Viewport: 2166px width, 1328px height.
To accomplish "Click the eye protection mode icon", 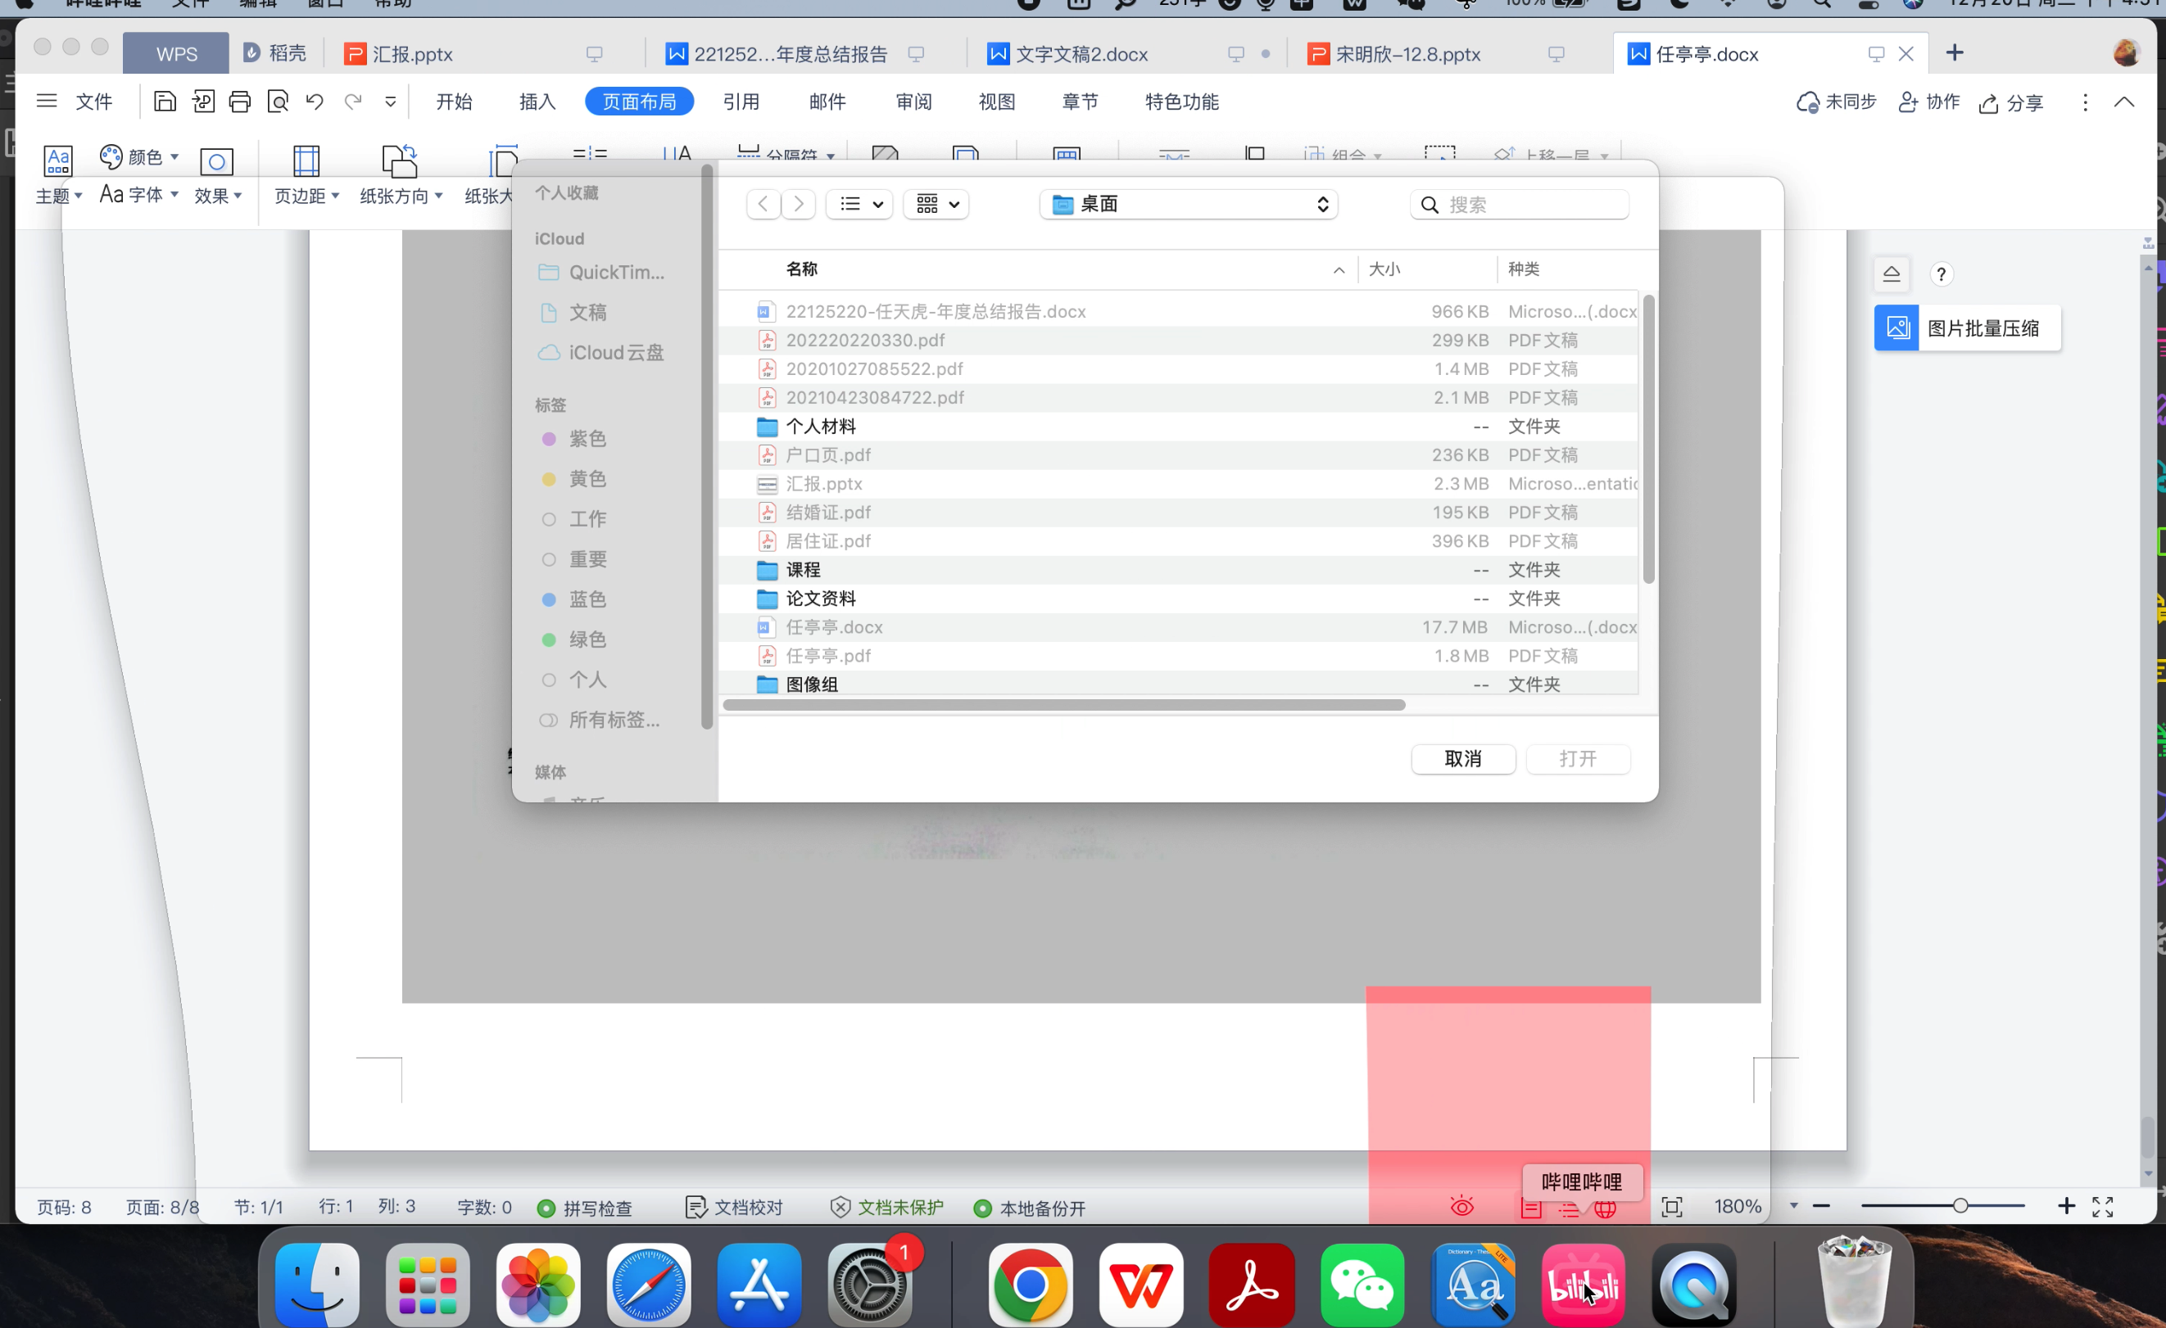I will (1461, 1207).
